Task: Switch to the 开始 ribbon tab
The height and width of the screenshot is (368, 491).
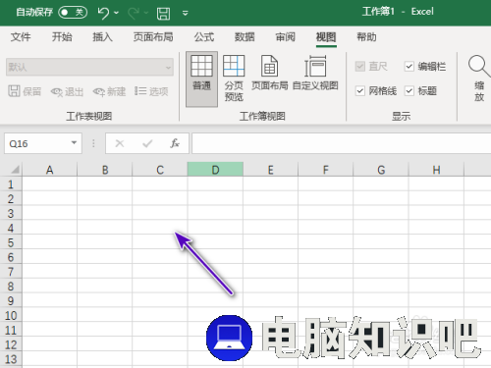Action: pos(62,37)
